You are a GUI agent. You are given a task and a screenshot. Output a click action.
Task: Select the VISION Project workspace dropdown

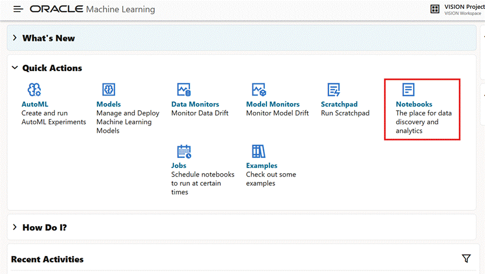pos(464,9)
